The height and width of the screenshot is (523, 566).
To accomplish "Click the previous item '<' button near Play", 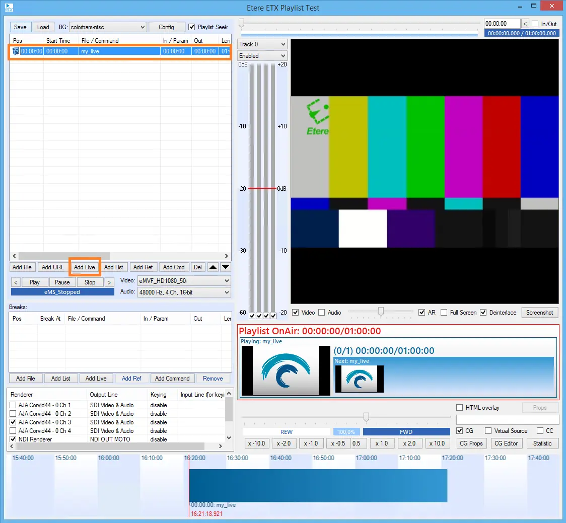I will 16,282.
